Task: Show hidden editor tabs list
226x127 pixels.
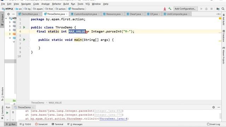Action: [218, 14]
